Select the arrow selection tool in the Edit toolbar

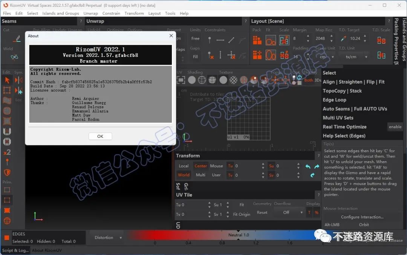pos(7,80)
